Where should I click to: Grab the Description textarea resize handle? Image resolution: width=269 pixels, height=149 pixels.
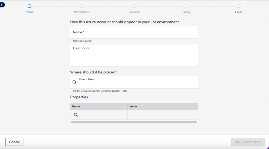click(x=197, y=65)
